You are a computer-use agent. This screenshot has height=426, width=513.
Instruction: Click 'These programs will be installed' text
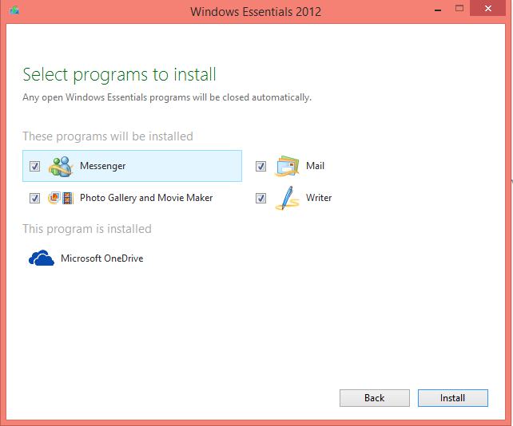pyautogui.click(x=108, y=136)
